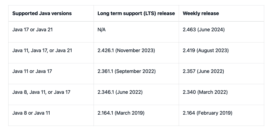
Task: Click the '2.340 (March 2022)' weekly cell
Action: point(205,92)
